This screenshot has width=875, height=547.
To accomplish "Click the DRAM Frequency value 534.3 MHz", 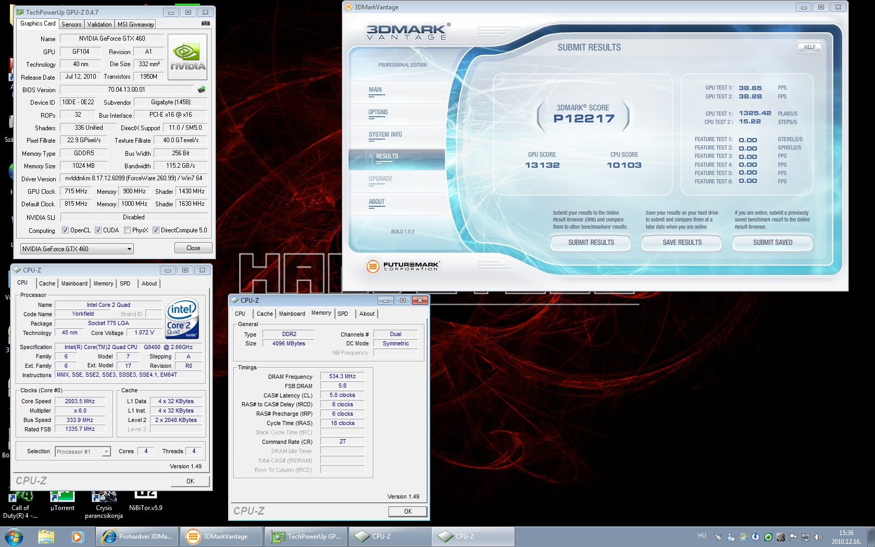I will 342,376.
